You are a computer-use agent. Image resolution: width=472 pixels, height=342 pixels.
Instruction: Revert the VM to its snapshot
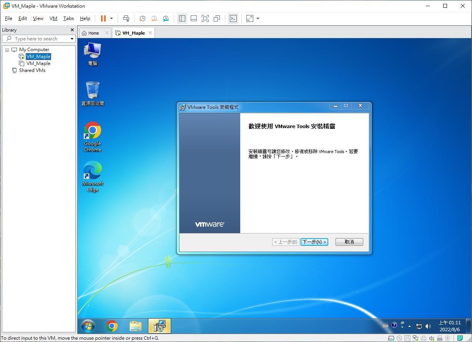pos(154,18)
